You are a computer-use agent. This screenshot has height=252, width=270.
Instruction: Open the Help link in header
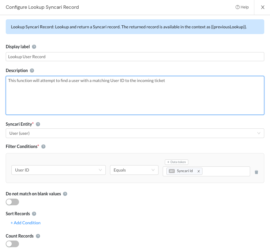point(242,7)
